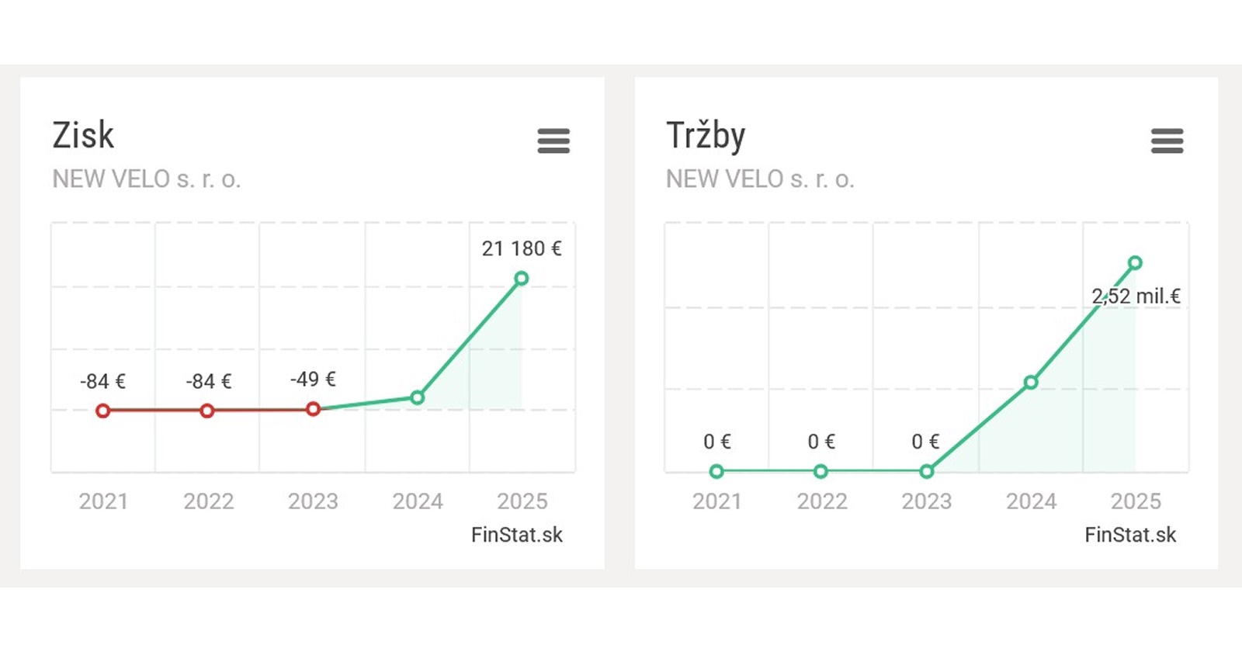The width and height of the screenshot is (1242, 652).
Task: Click the Tržby chart title
Action: (x=705, y=136)
